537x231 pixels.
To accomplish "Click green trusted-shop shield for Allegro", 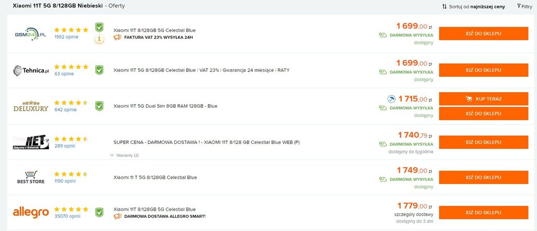I will (x=99, y=212).
